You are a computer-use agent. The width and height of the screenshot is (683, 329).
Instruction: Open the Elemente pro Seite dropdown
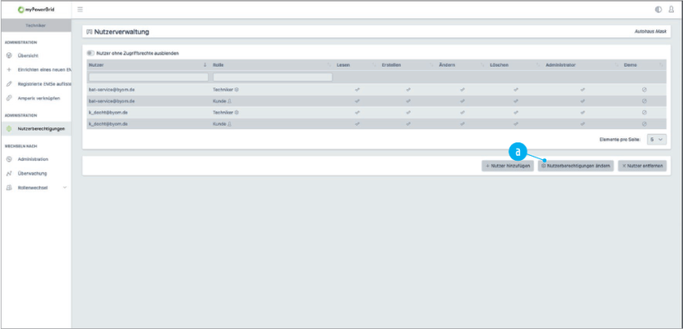pyautogui.click(x=656, y=139)
